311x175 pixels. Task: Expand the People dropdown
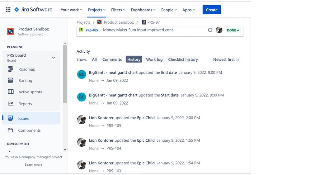169,10
